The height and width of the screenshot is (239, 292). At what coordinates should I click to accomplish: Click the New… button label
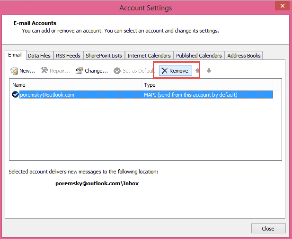27,71
